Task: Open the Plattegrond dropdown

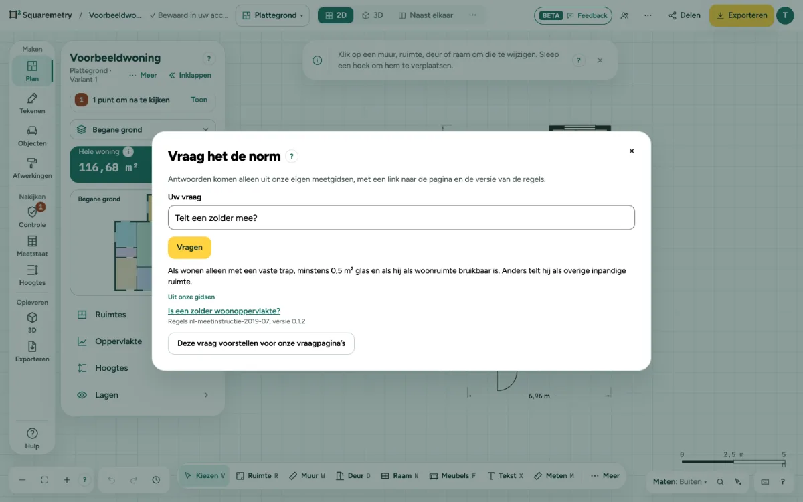Action: 273,15
